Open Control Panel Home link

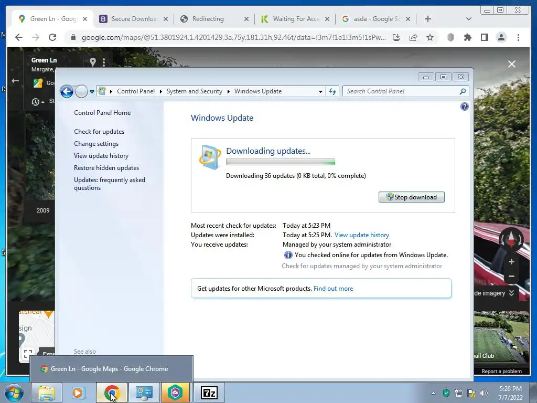click(x=102, y=113)
